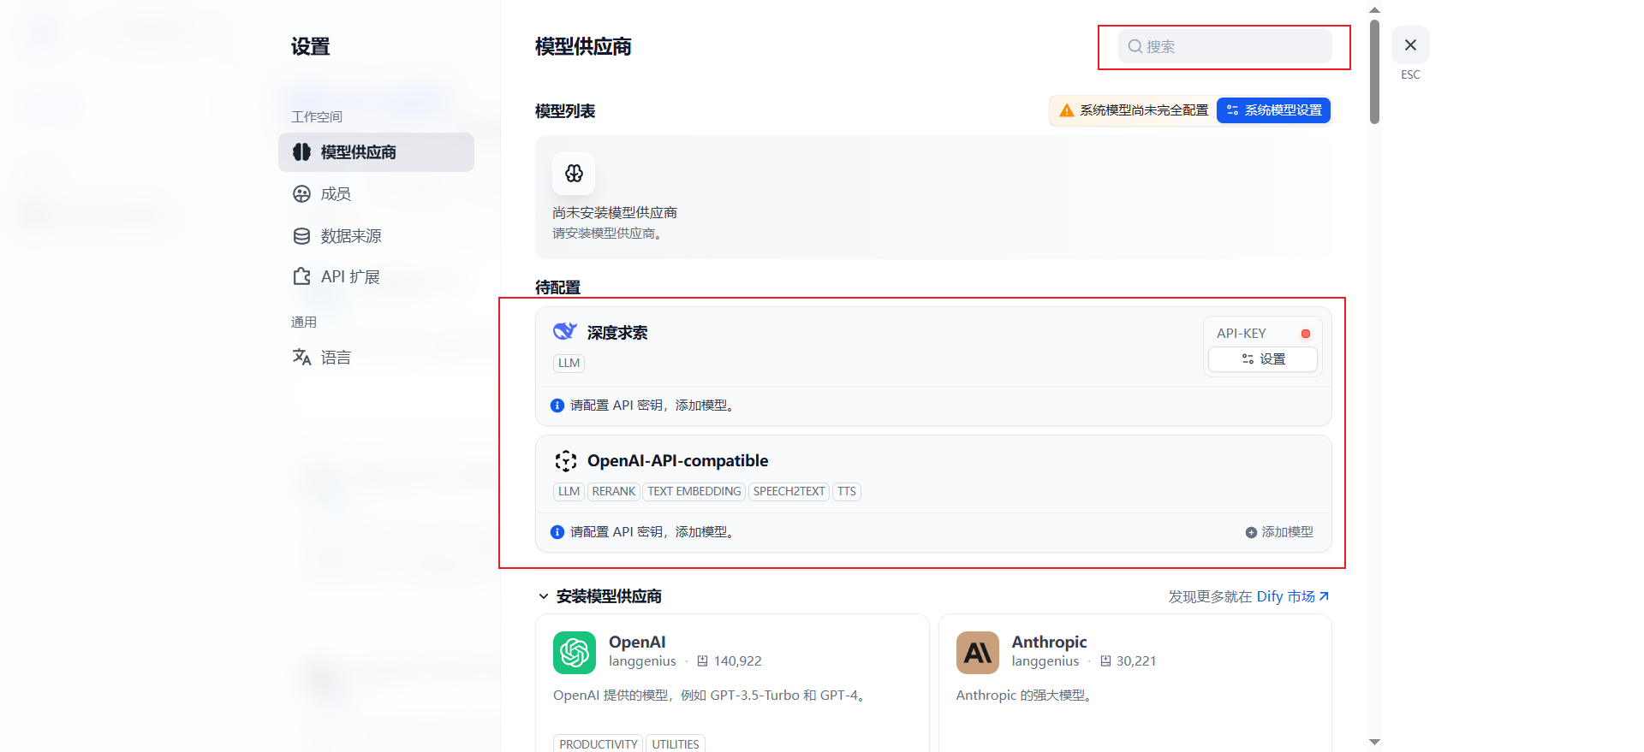1644x752 pixels.
Task: Click the OpenAI green logo
Action: 575,653
